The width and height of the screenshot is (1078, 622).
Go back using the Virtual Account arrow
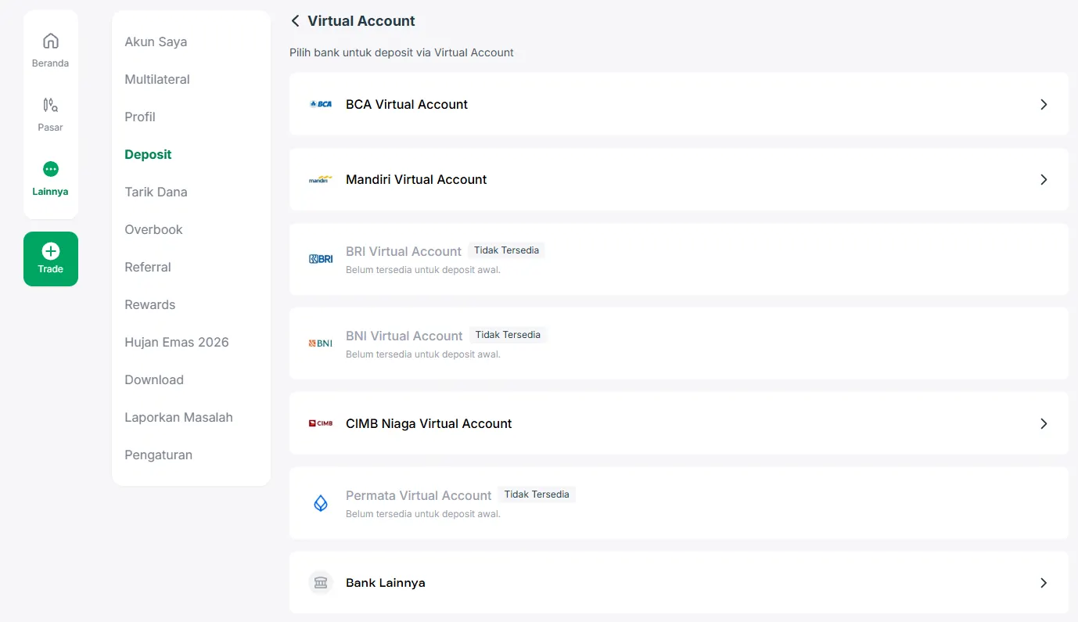[x=295, y=21]
